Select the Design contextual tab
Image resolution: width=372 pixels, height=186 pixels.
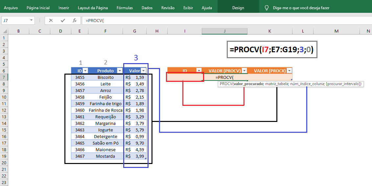(238, 8)
